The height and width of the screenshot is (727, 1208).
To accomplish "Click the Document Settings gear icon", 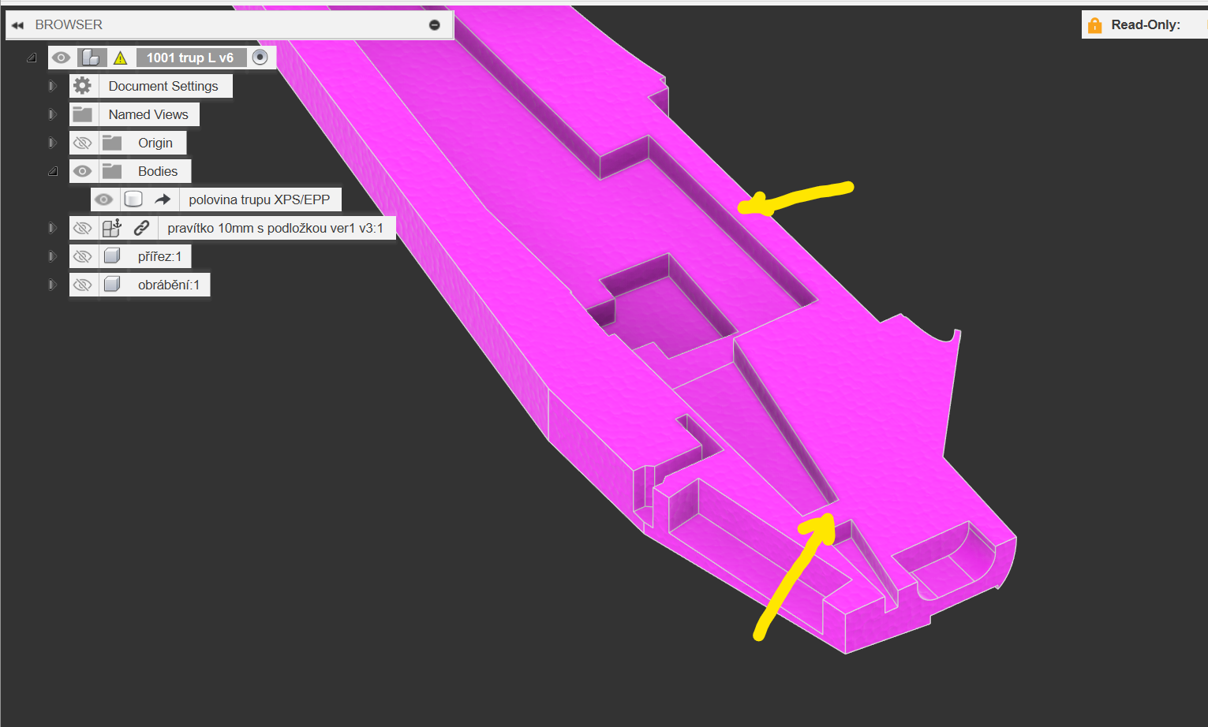I will click(x=83, y=86).
